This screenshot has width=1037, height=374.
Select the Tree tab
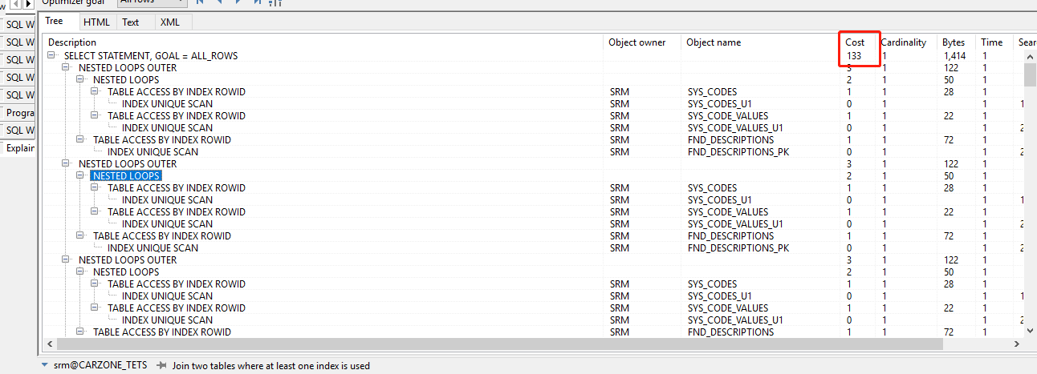tap(55, 22)
